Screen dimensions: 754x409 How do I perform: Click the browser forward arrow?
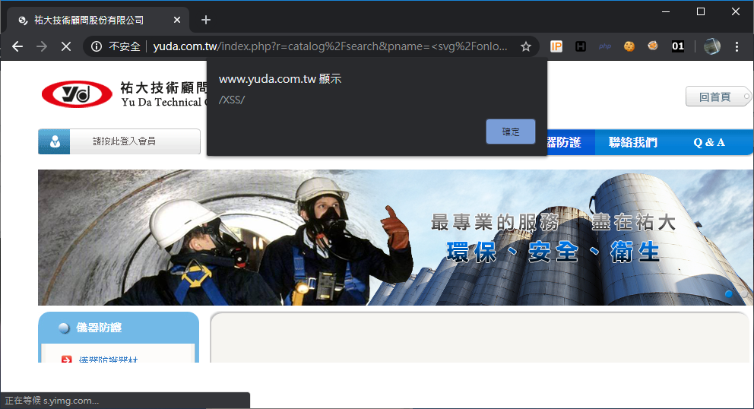point(42,46)
